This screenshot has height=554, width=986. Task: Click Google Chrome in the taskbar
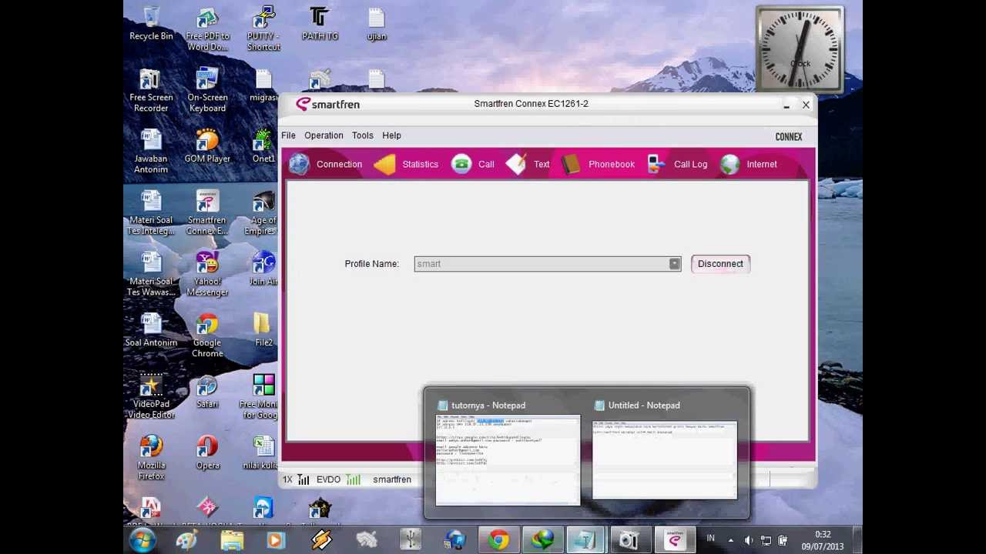click(498, 540)
